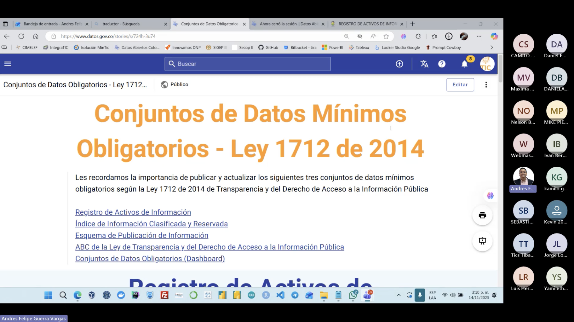Open the hamburger navigation menu
The width and height of the screenshot is (574, 322).
pos(8,64)
